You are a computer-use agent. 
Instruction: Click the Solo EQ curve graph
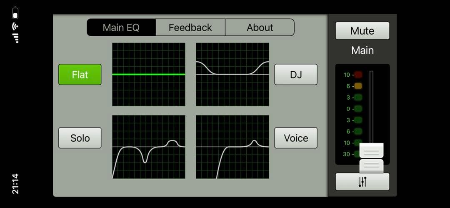pyautogui.click(x=149, y=147)
